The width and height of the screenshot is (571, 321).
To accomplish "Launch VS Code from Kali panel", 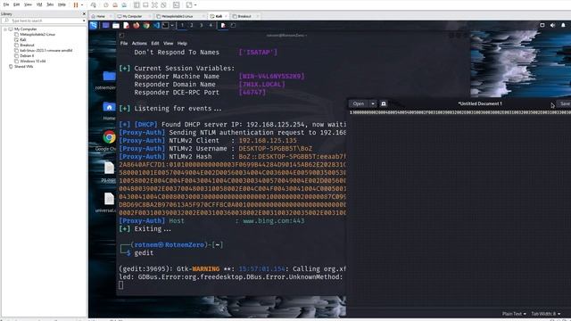I will click(156, 25).
